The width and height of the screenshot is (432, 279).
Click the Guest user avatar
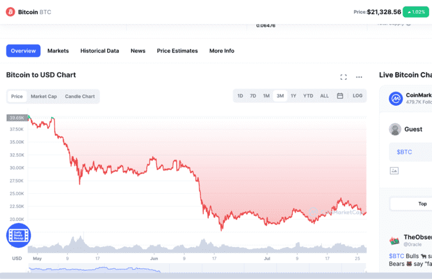[395, 129]
